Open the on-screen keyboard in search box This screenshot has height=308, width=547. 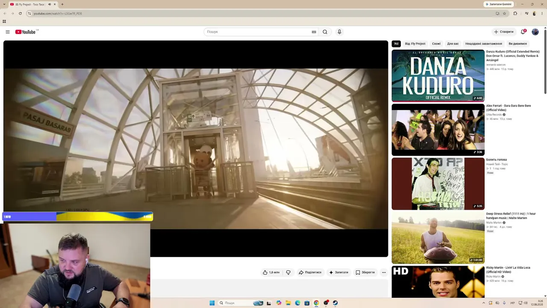[x=314, y=32]
